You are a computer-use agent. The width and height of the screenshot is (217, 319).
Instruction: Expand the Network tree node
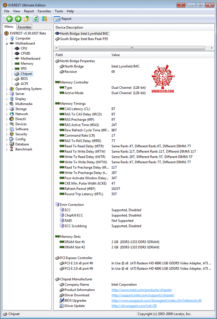(x=7, y=114)
